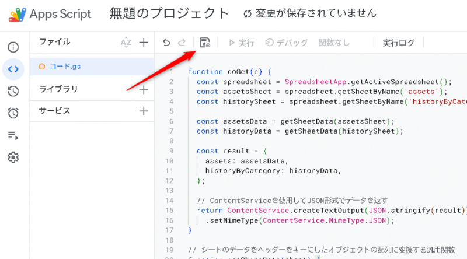The width and height of the screenshot is (467, 259).
Task: Click the save project floppy disk icon
Action: [205, 43]
